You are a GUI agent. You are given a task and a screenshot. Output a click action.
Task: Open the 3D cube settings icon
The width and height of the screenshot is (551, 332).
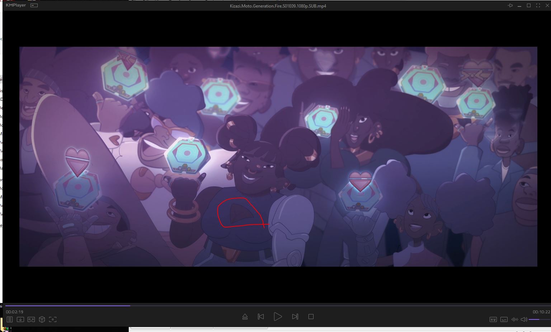[x=42, y=319]
